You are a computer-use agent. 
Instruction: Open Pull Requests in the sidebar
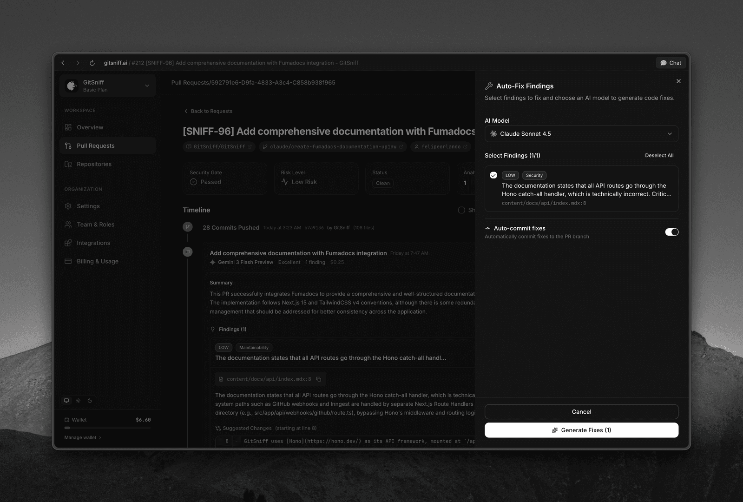[108, 145]
